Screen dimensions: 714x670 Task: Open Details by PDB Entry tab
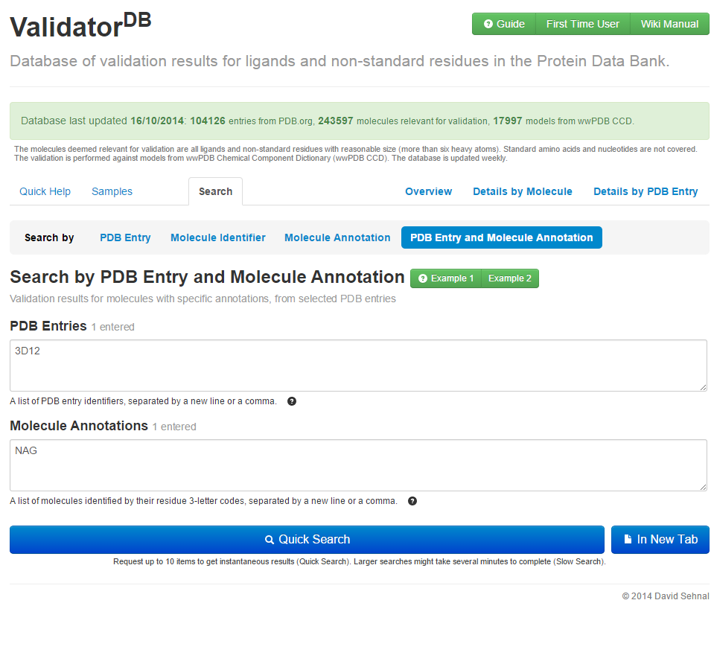coord(646,191)
